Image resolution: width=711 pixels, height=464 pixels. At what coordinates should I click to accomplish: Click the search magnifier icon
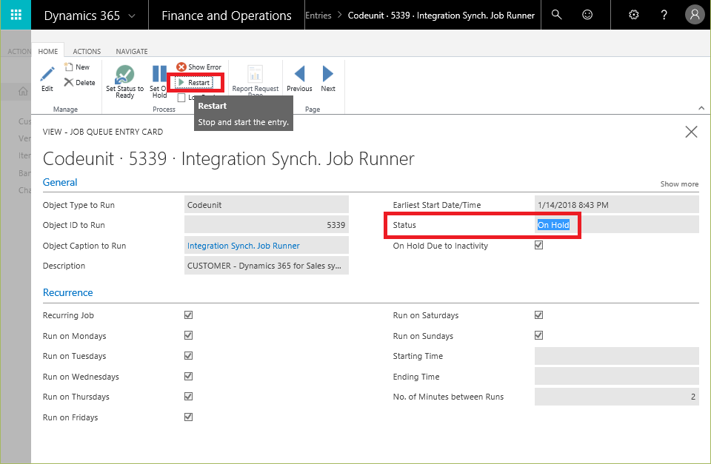click(x=556, y=15)
